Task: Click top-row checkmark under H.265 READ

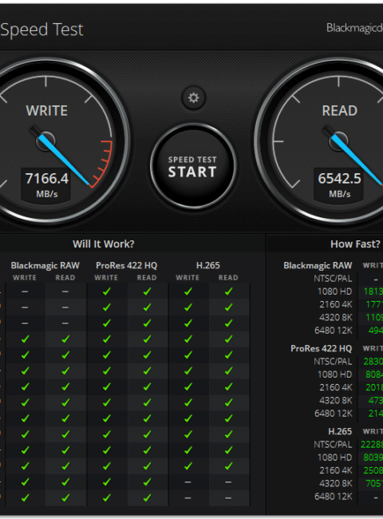Action: pyautogui.click(x=228, y=291)
